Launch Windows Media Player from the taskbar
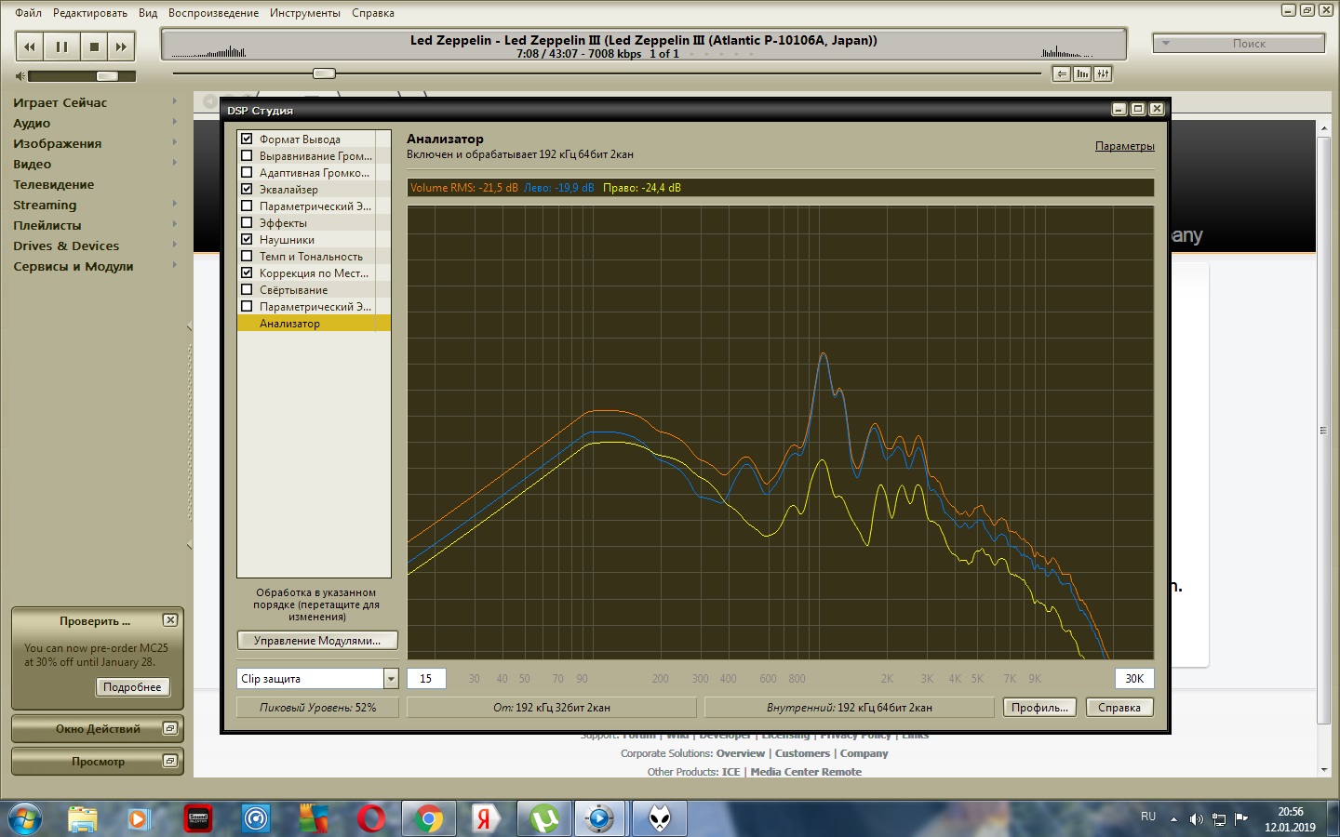Image resolution: width=1340 pixels, height=837 pixels. point(139,818)
